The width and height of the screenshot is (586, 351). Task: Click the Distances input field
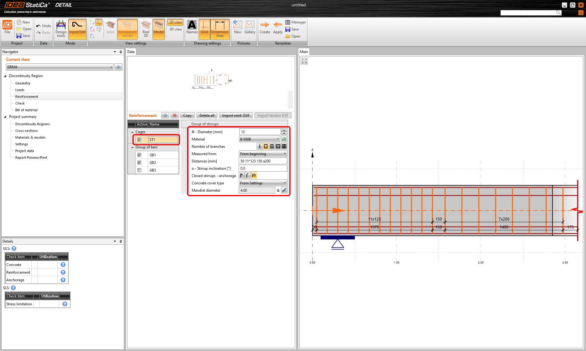coord(262,161)
